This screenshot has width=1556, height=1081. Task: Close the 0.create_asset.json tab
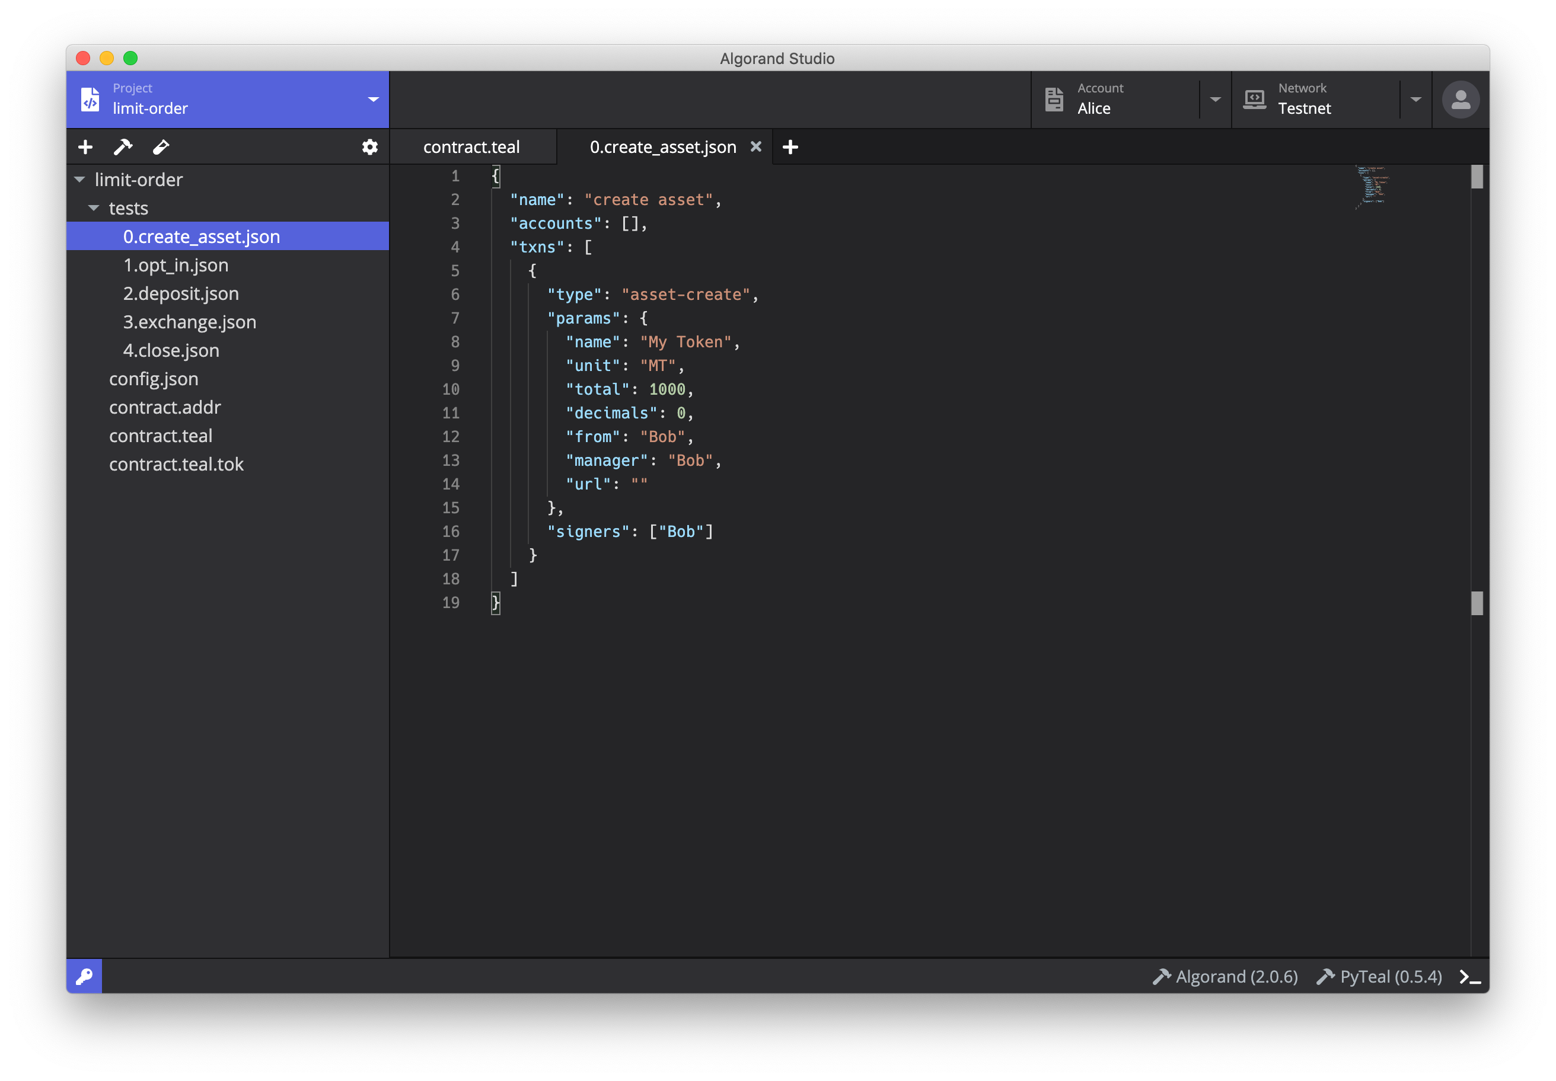coord(755,146)
